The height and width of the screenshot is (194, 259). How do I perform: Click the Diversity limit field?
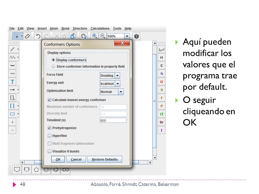(x=113, y=114)
